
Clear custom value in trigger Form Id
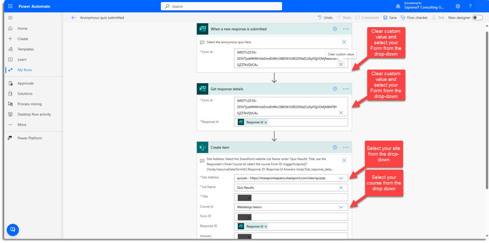pyautogui.click(x=341, y=64)
